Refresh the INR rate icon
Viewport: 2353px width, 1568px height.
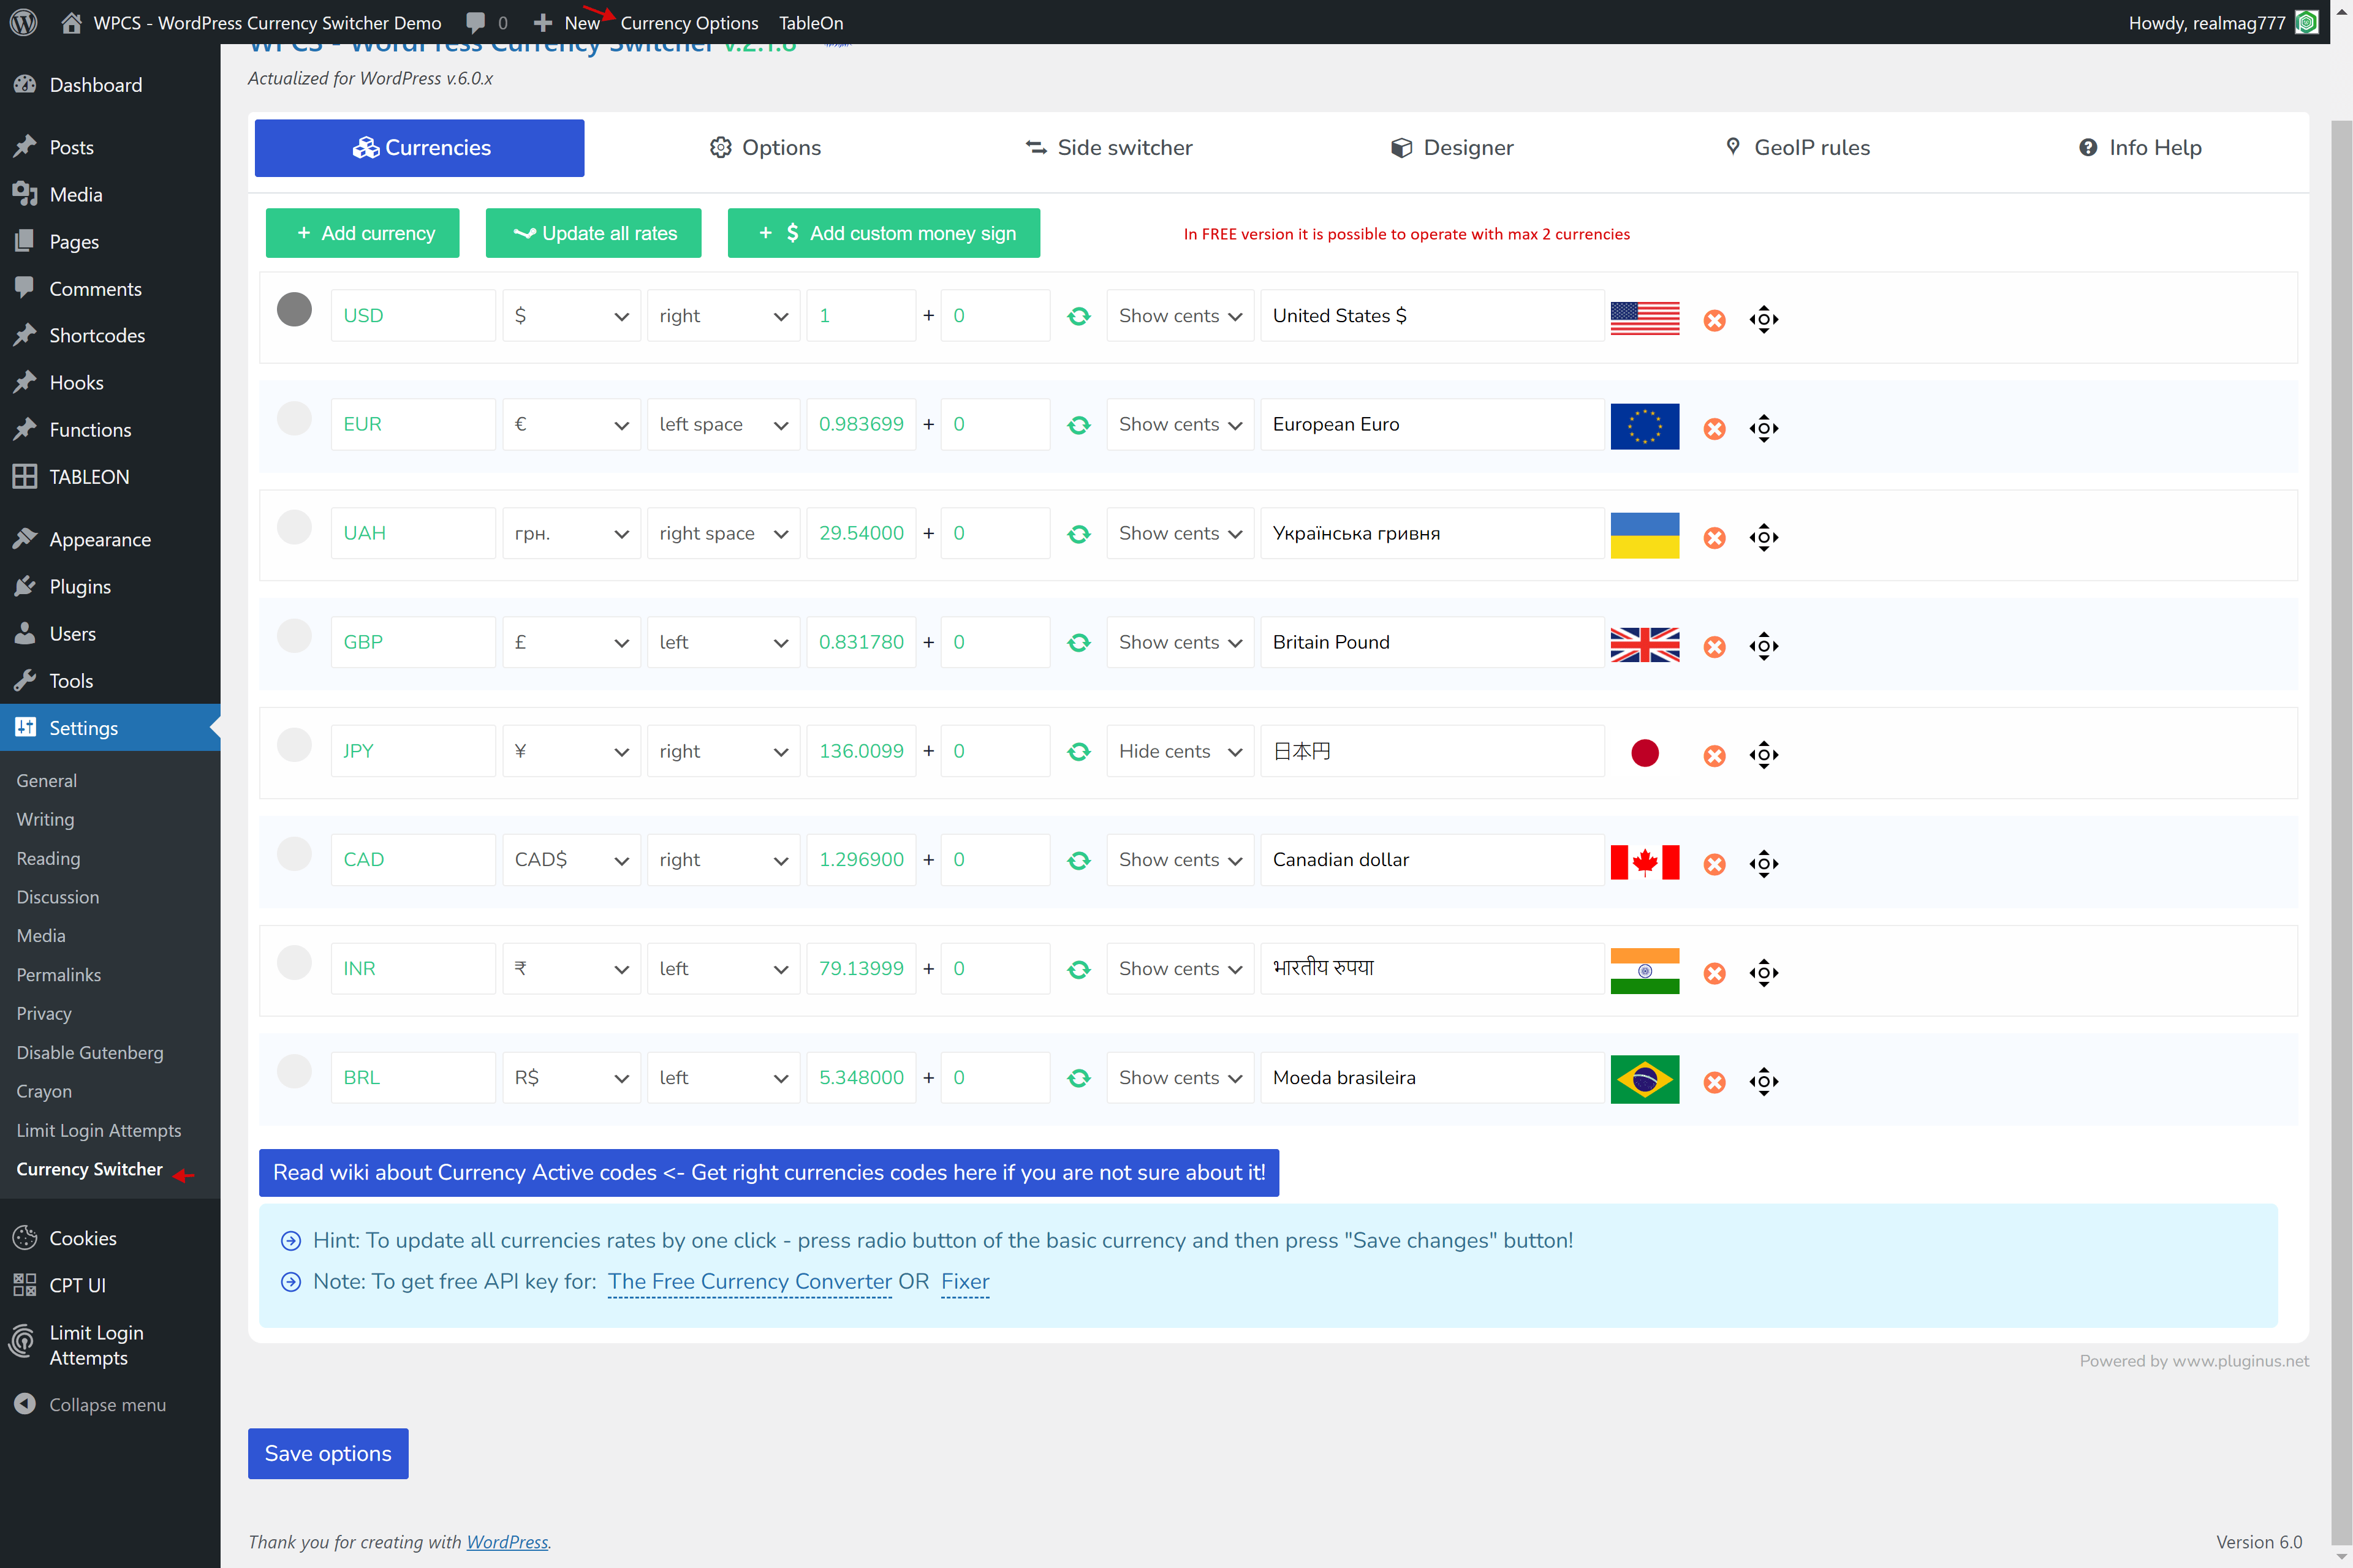click(1078, 969)
